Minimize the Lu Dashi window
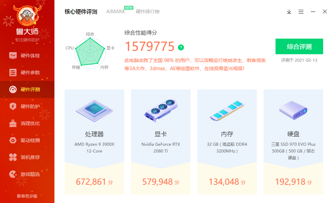333x203 pixels. tap(313, 12)
